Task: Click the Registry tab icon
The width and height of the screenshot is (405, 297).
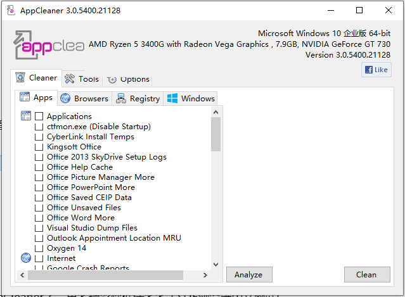Action: point(120,98)
